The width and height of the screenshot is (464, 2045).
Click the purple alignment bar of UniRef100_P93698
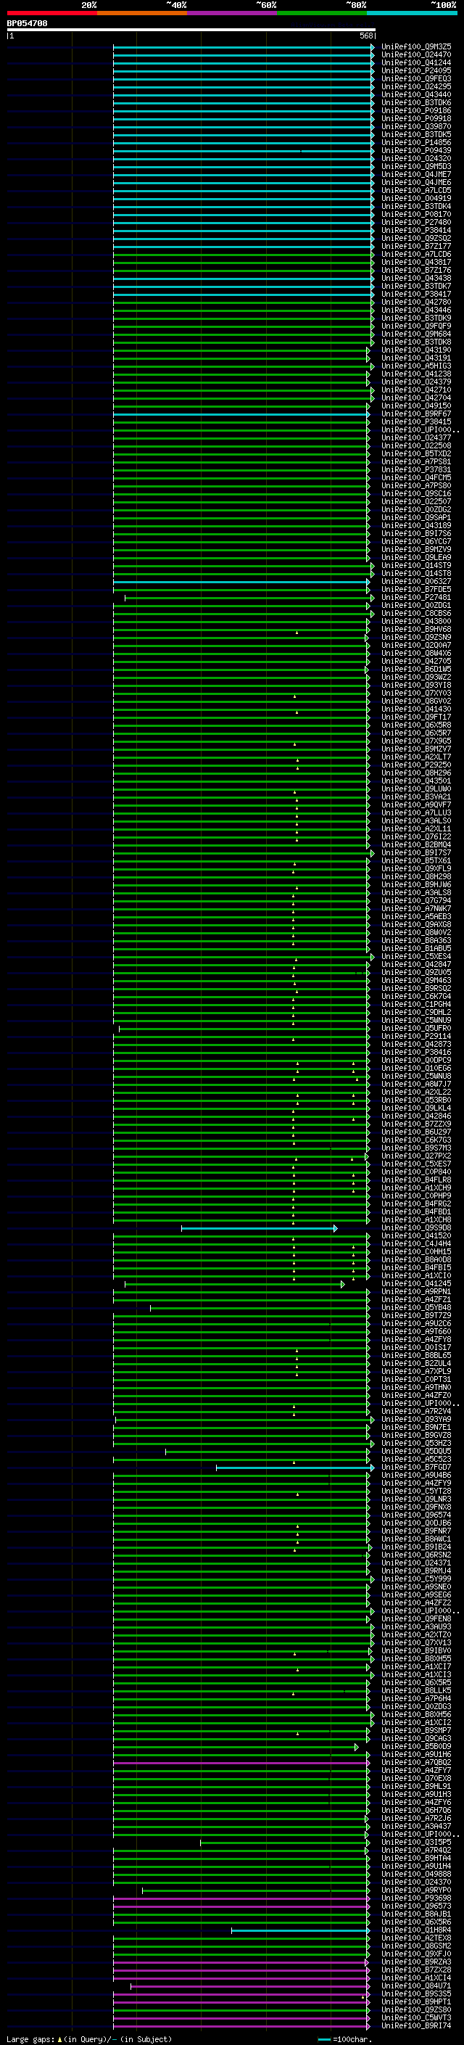(x=241, y=1898)
